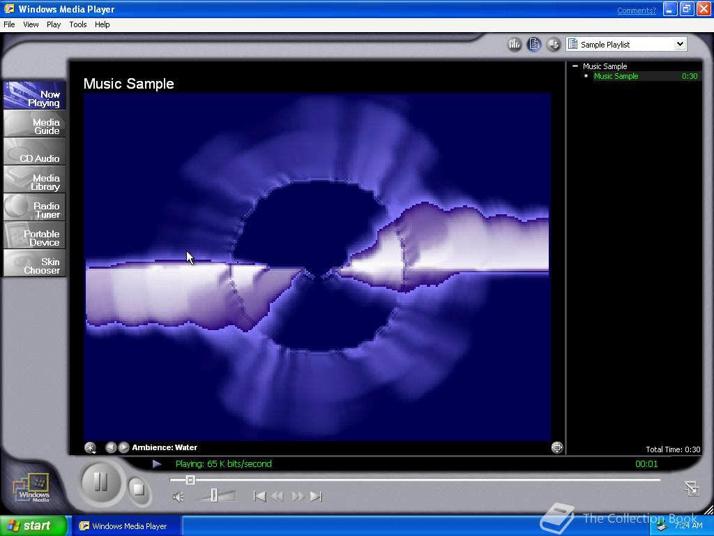
Task: Open the Help menu
Action: (102, 24)
